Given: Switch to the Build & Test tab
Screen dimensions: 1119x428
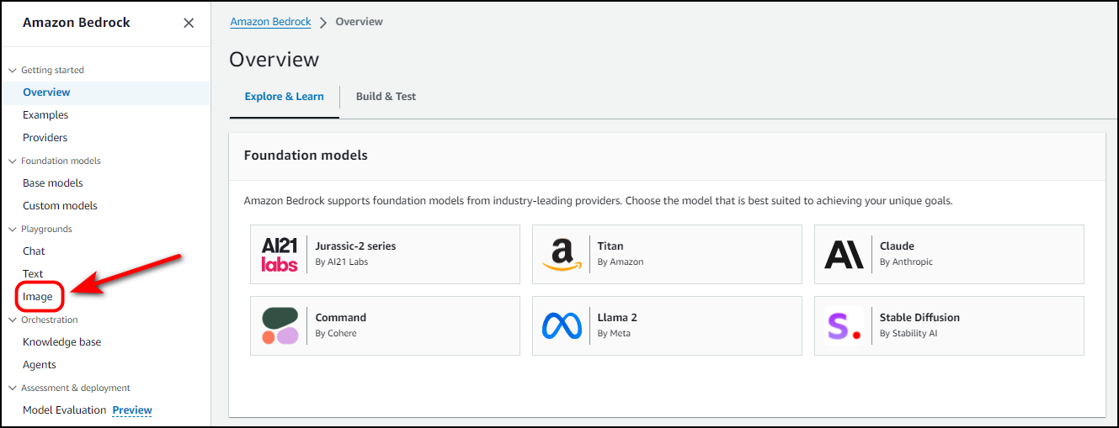Looking at the screenshot, I should coord(386,97).
